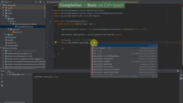Click the error indicator at editor's top-right corner

click(182, 5)
